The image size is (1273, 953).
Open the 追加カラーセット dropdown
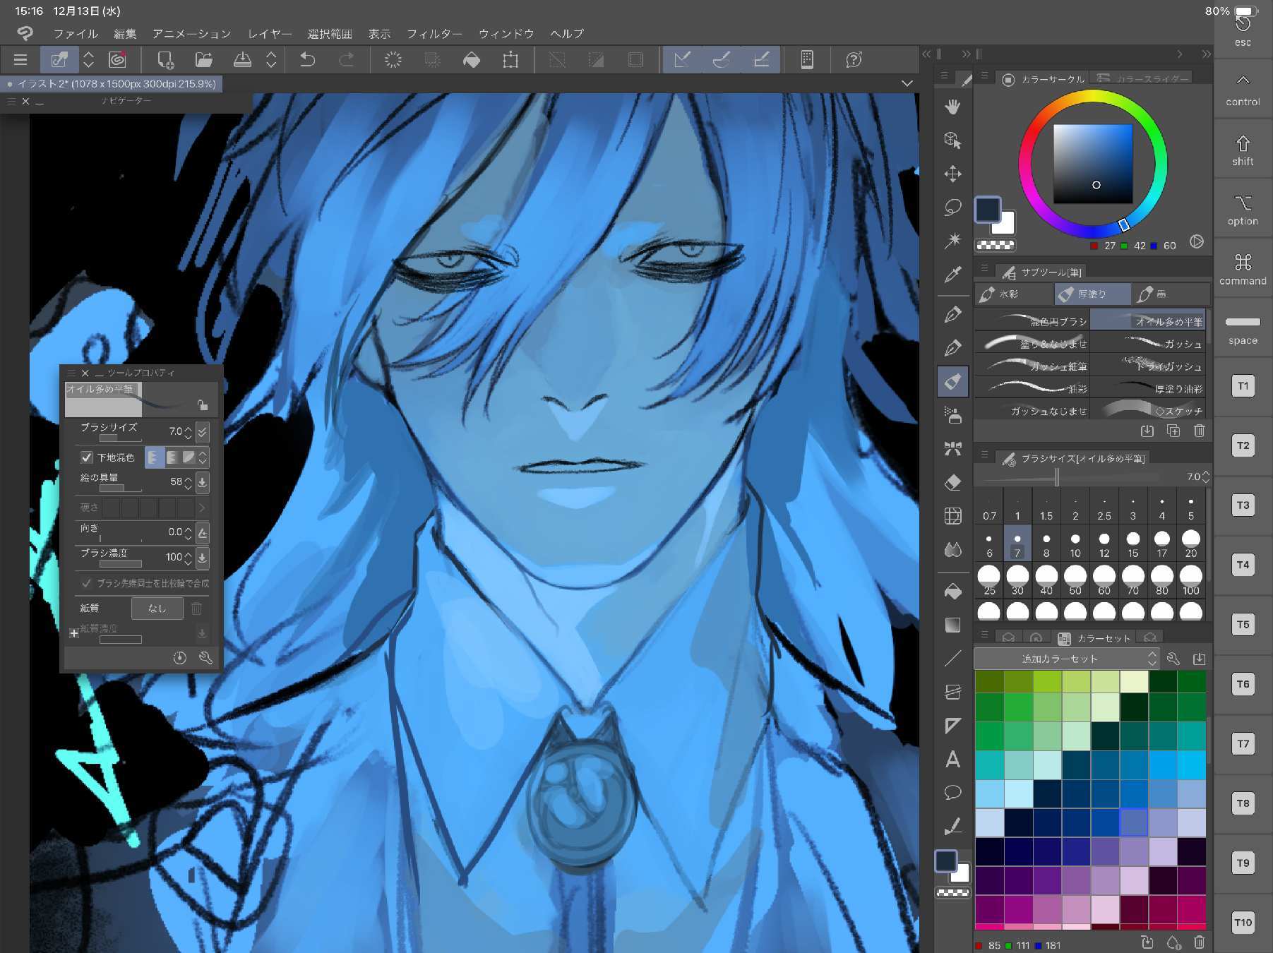(1066, 659)
